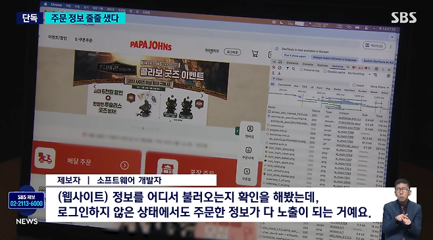
Task: Switch to the Elements tab
Action: coord(292,63)
